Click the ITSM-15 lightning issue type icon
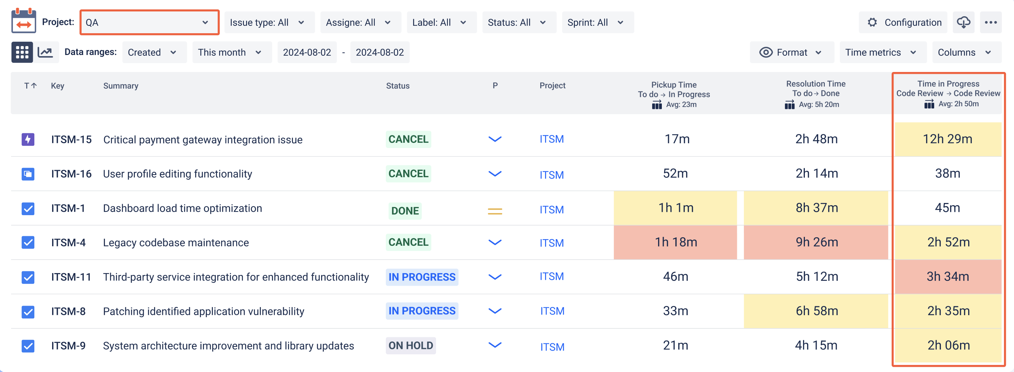This screenshot has width=1014, height=372. (28, 139)
